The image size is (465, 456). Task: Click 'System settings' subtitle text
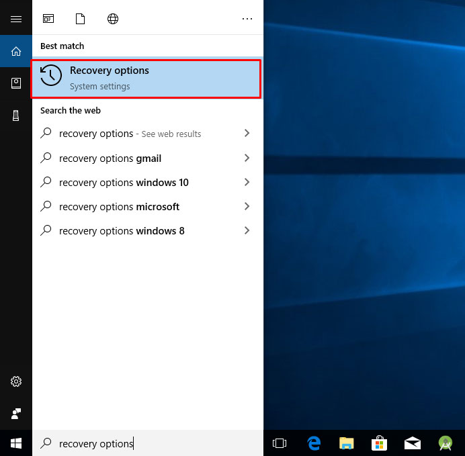[x=100, y=87]
